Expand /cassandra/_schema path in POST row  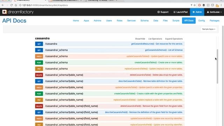56,62
